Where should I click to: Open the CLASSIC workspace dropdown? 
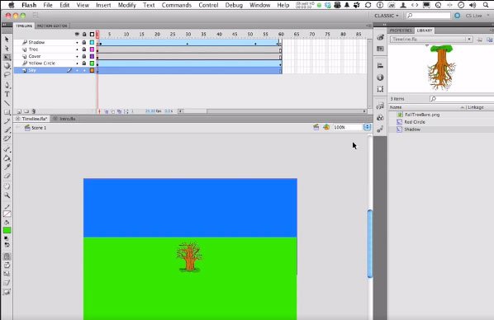[387, 16]
